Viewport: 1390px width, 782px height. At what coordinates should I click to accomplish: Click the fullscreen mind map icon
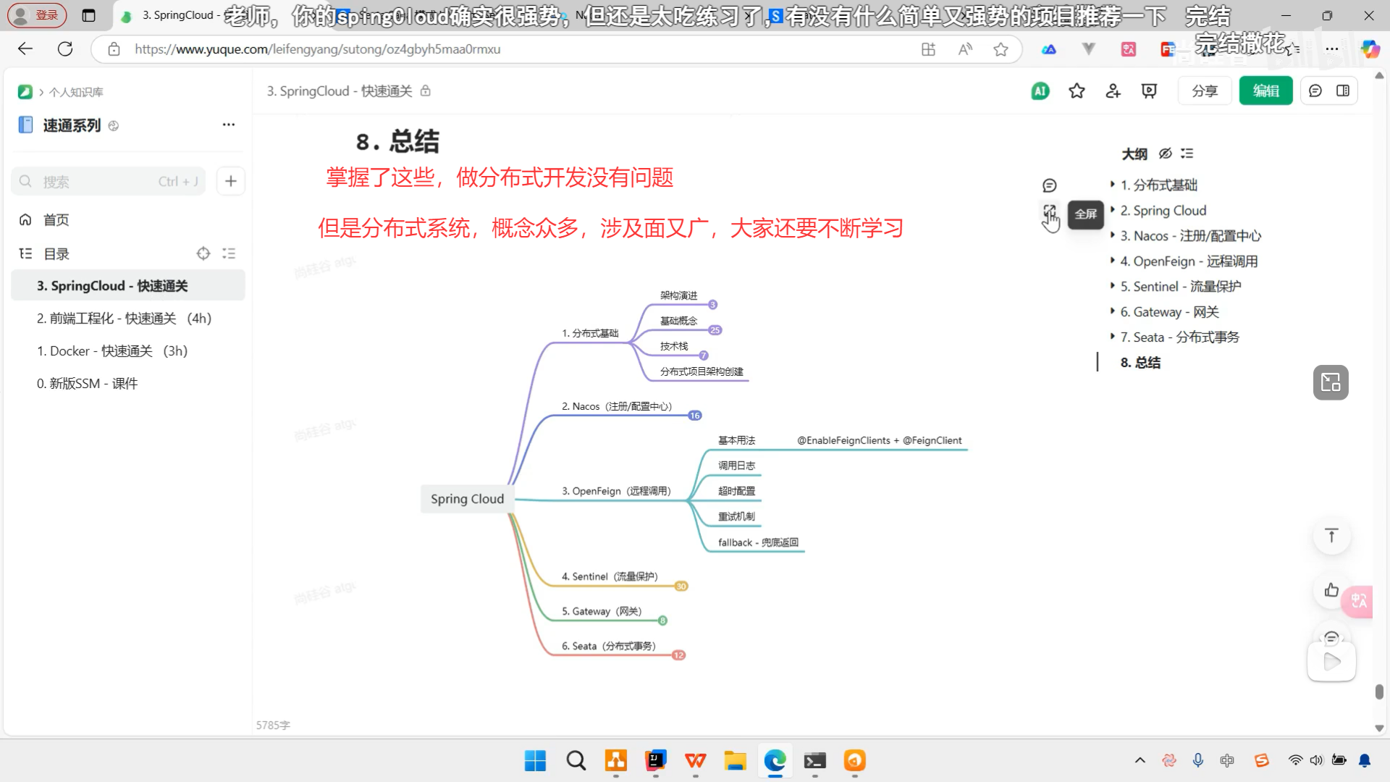1049,211
